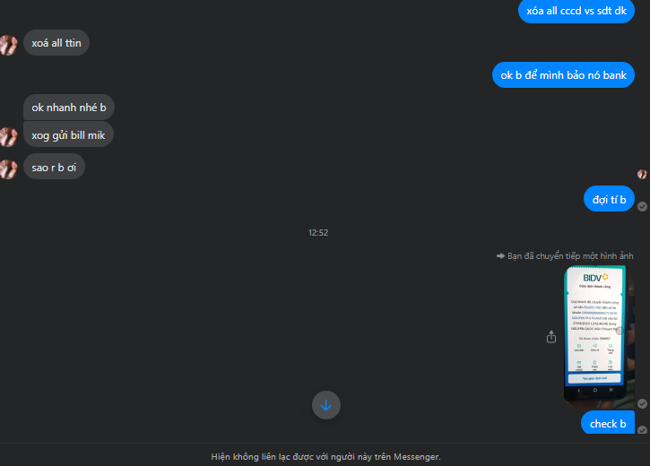Click delivered checkmark next to "đợi tí b"

point(642,206)
